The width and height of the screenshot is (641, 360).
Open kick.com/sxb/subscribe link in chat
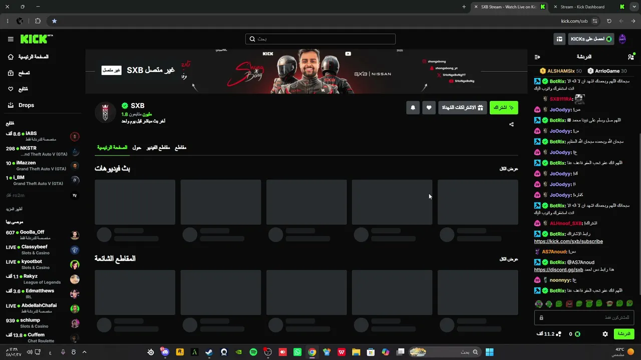[x=568, y=241]
